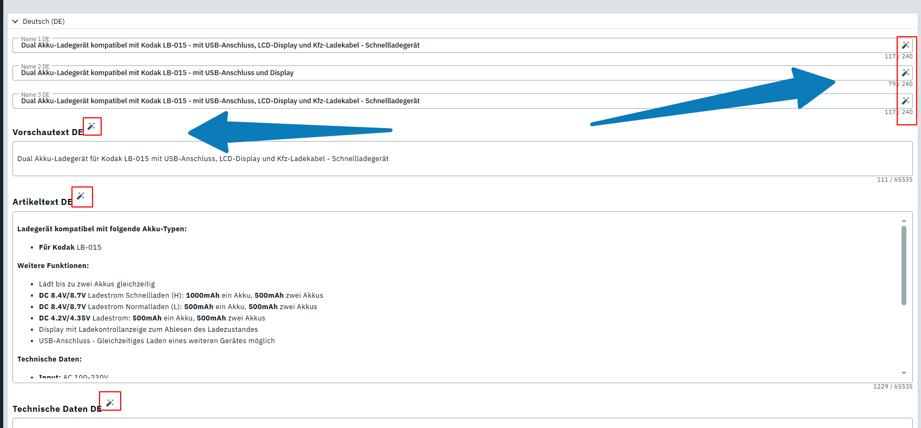921x428 pixels.
Task: Click the 'Lädt bis zu zwei Akkus gleichzeitig' line
Action: click(x=97, y=284)
